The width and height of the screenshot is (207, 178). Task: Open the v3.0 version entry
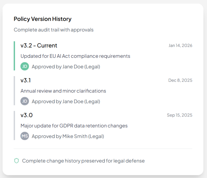tap(26, 115)
